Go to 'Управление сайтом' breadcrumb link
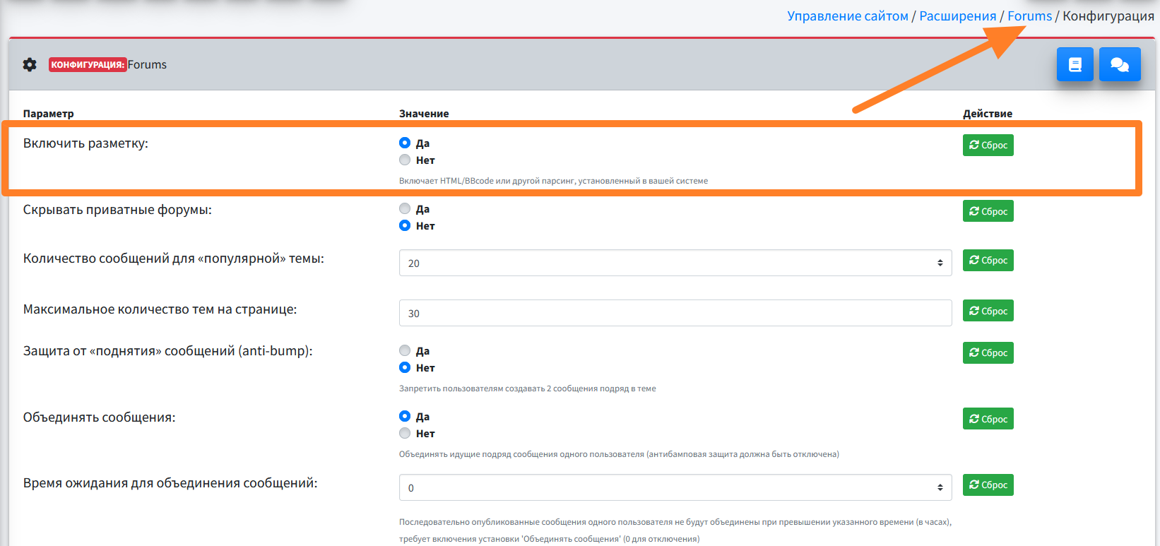The height and width of the screenshot is (546, 1160). tap(847, 16)
